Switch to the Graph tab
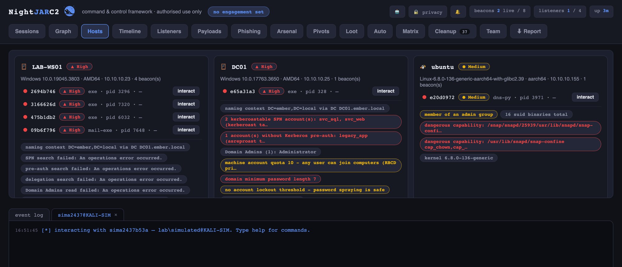The height and width of the screenshot is (267, 622). 63,31
